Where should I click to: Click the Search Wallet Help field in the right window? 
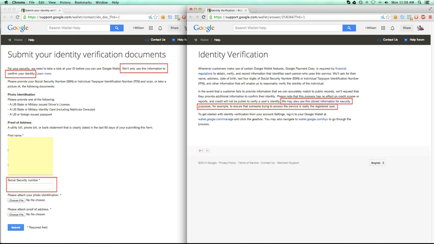coord(288,28)
